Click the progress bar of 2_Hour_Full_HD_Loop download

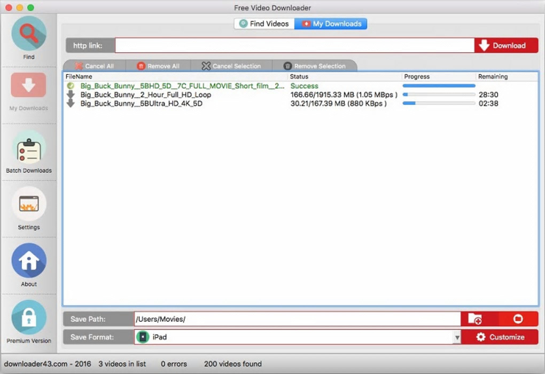[x=439, y=94]
